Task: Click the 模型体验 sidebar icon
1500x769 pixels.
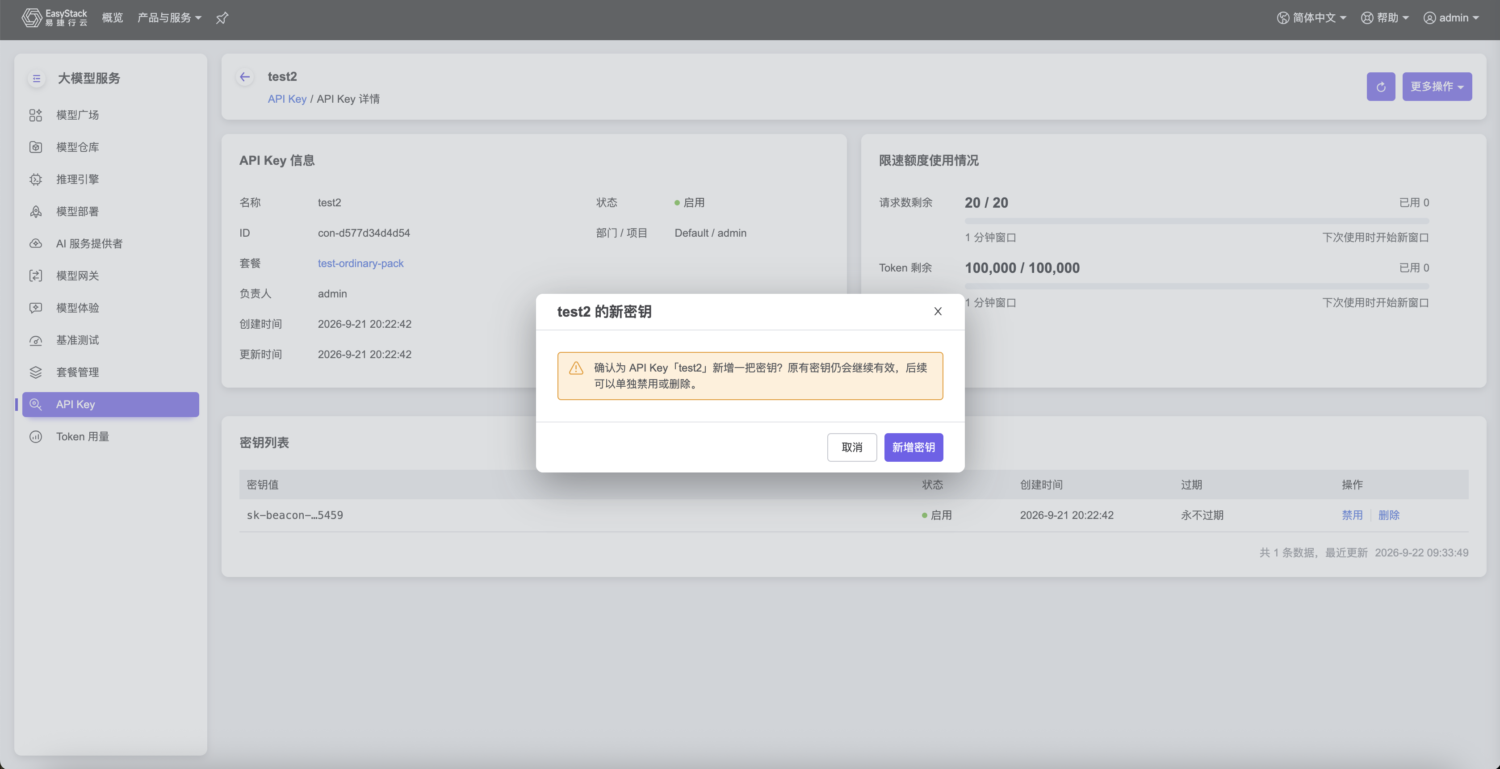Action: click(x=36, y=308)
